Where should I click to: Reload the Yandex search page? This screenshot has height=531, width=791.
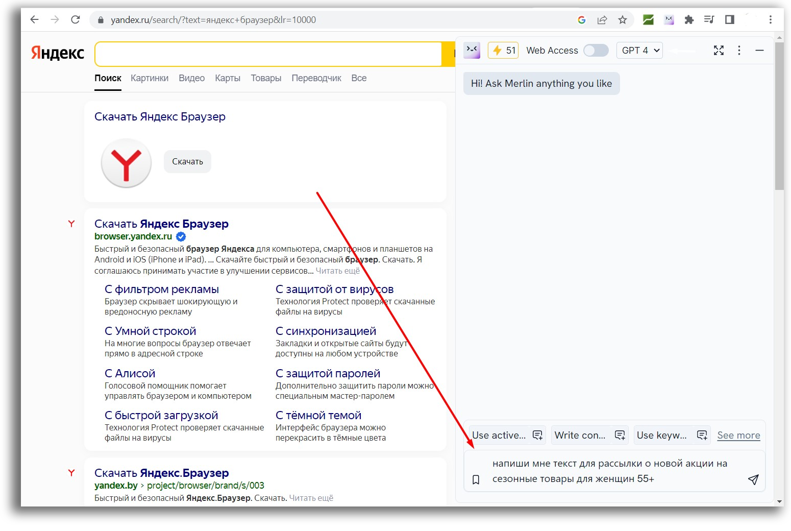pyautogui.click(x=76, y=19)
